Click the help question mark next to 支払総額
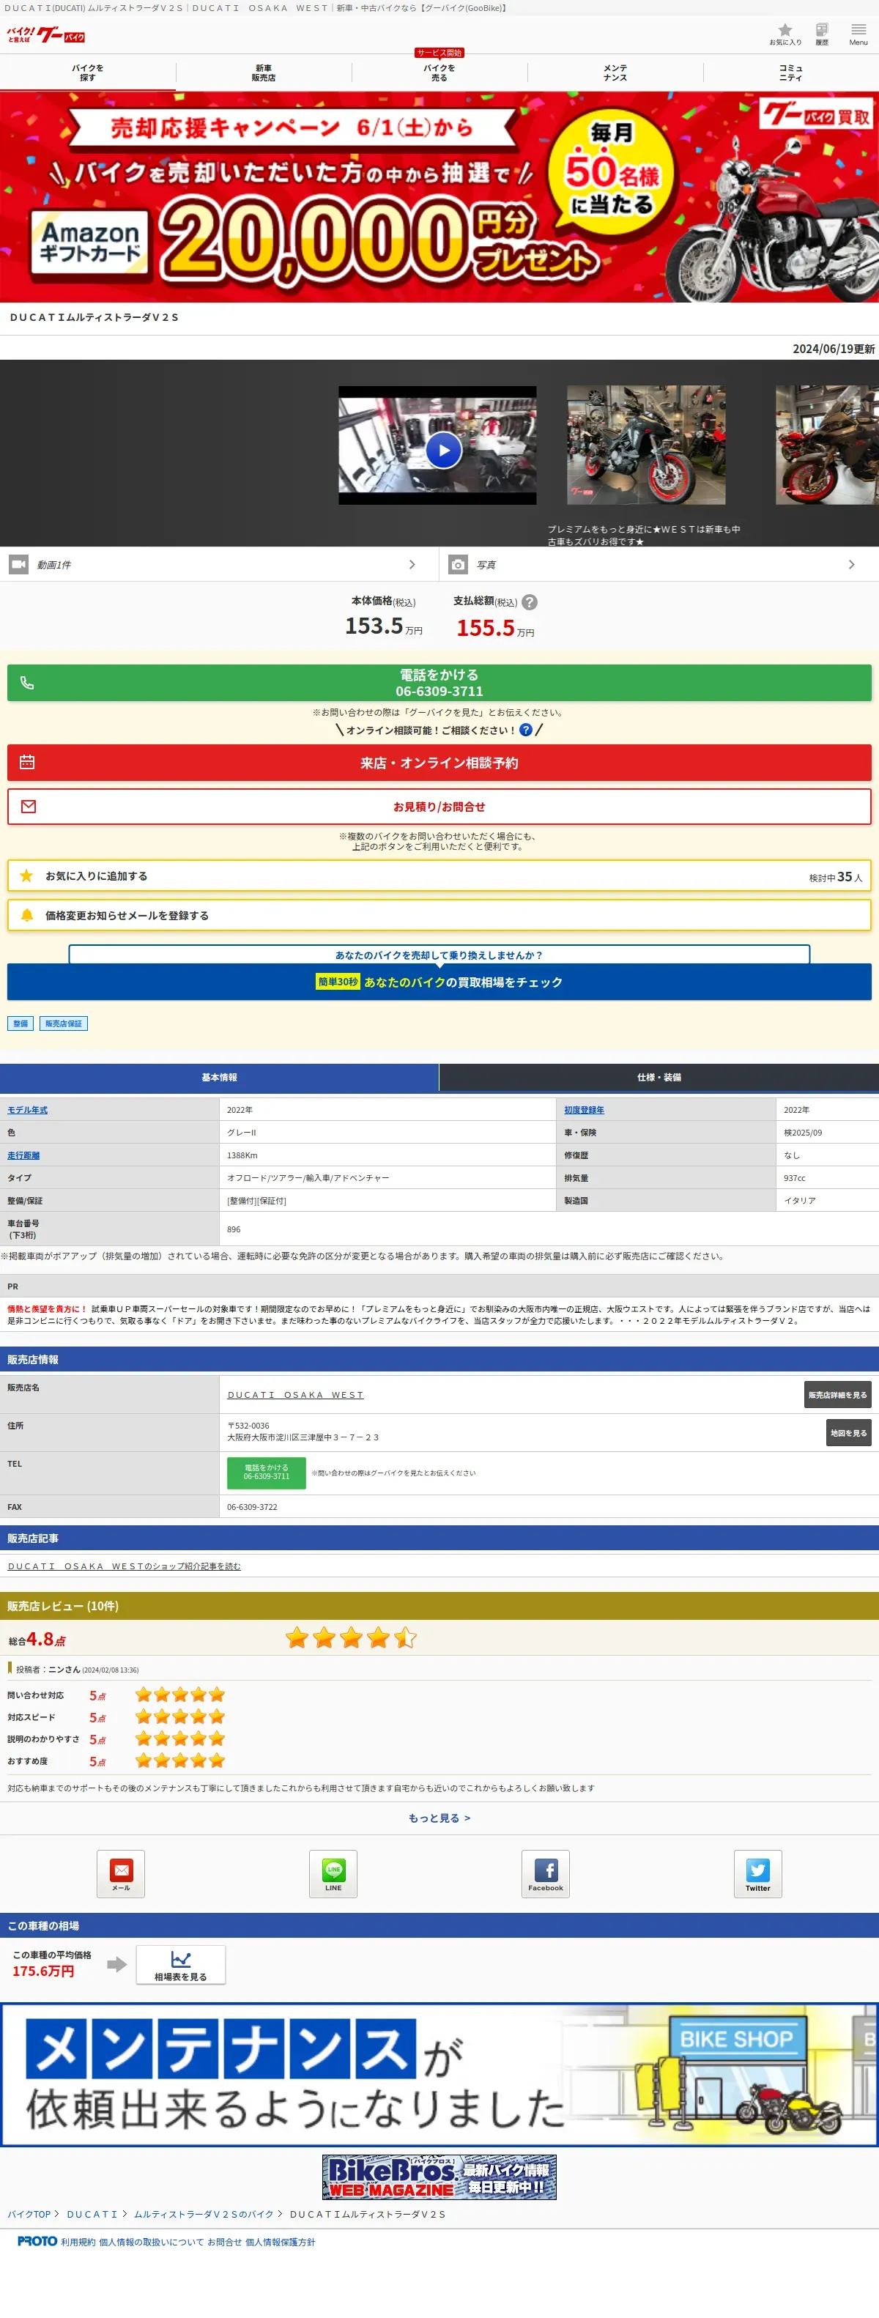Viewport: 879px width, 2318px height. [530, 602]
